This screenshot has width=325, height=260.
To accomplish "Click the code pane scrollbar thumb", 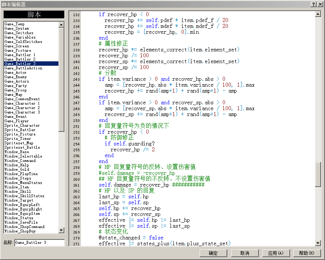I will coord(318,174).
